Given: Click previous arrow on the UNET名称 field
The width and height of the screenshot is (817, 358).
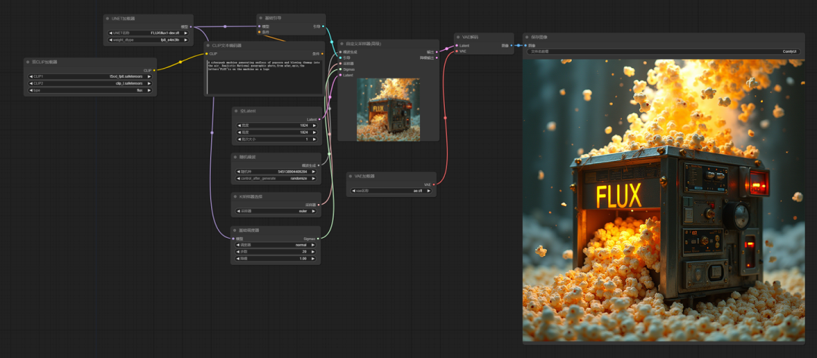Looking at the screenshot, I should pos(110,32).
